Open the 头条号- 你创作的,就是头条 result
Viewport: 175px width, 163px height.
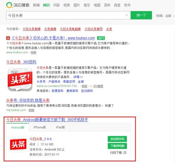click(28, 100)
